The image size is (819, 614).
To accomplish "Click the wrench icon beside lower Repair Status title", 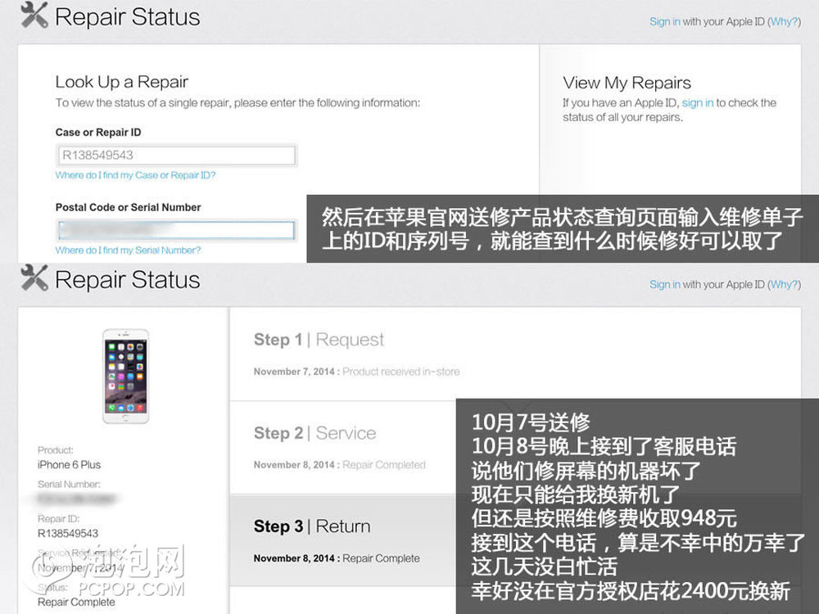I will pyautogui.click(x=34, y=278).
